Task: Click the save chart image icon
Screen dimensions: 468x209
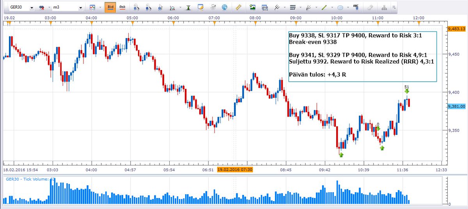Action: point(253,7)
